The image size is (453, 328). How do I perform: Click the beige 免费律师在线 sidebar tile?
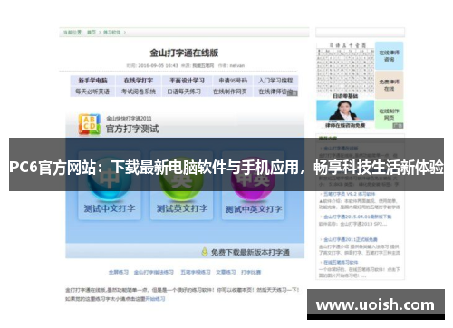pyautogui.click(x=390, y=85)
